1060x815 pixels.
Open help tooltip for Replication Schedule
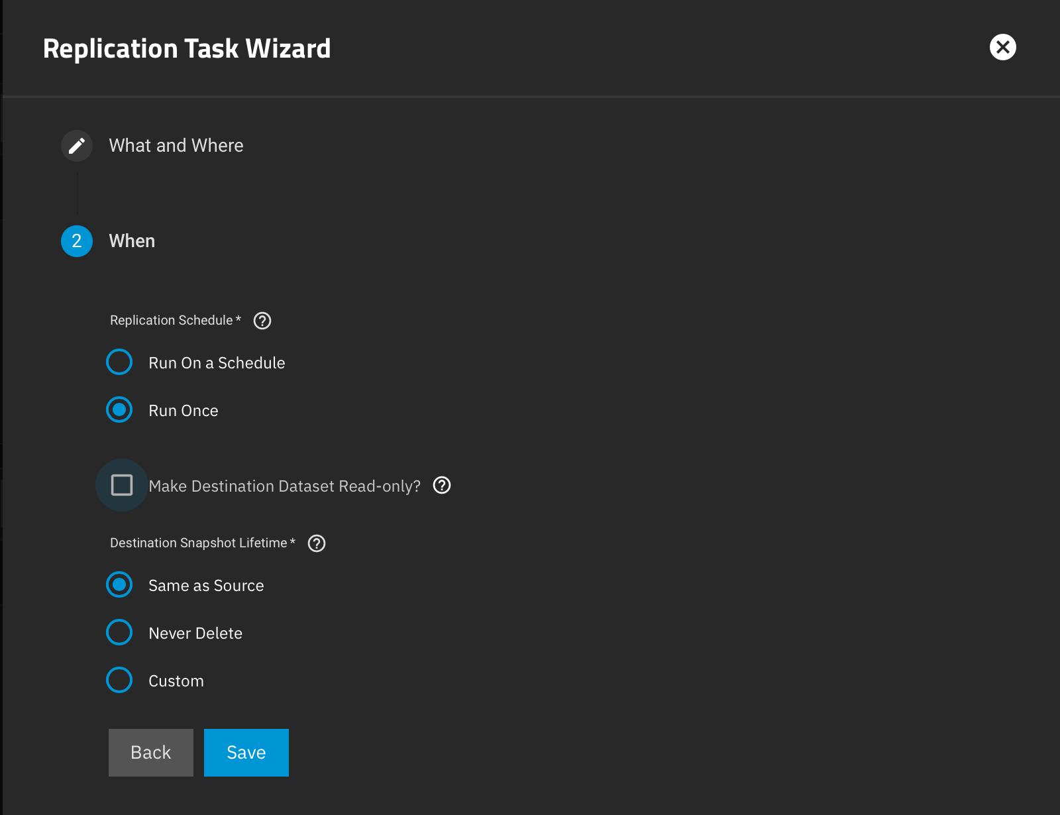point(262,321)
